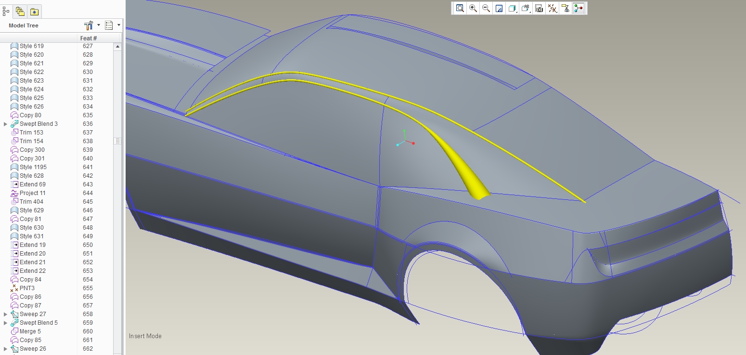746x355 pixels.
Task: Select the Extend 69 feature
Action: [x=33, y=184]
